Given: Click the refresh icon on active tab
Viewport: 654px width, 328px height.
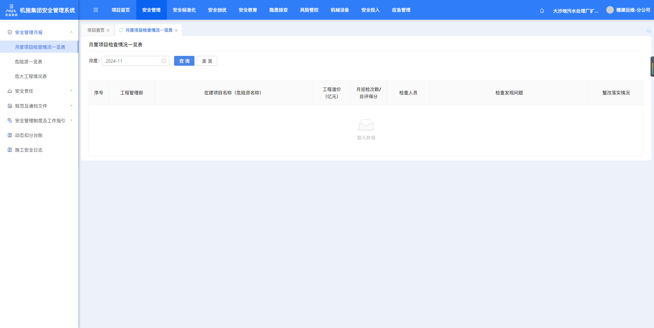Looking at the screenshot, I should tap(121, 30).
